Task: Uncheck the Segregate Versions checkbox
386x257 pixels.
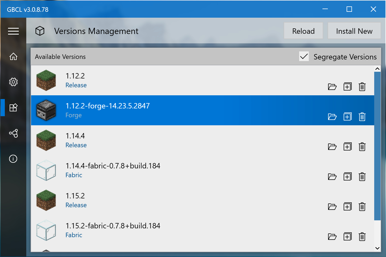Action: pyautogui.click(x=304, y=56)
